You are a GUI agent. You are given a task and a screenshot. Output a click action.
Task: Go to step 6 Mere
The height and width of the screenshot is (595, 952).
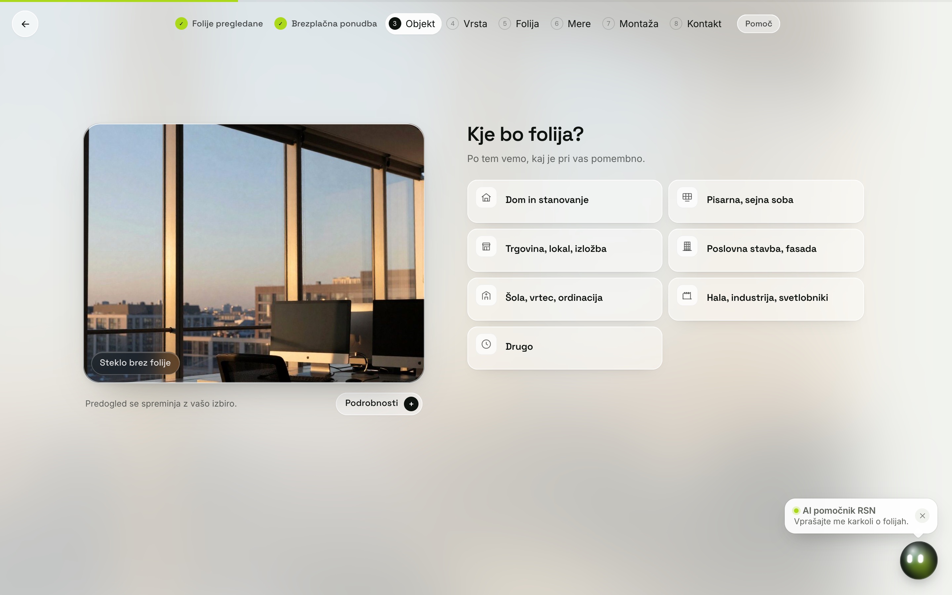pyautogui.click(x=571, y=23)
